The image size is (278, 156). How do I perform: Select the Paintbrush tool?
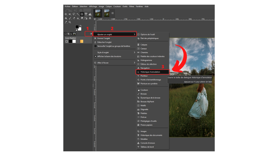[x=70, y=18]
